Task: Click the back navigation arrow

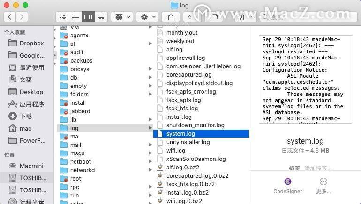Action: 10,17
